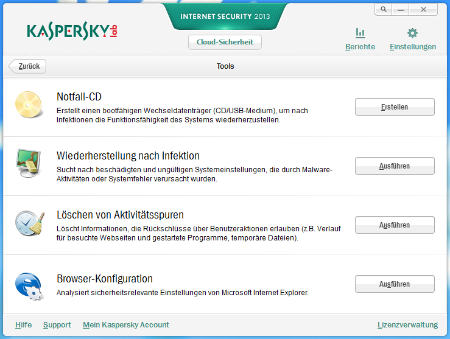Click the Wiederherstellung nach Infektion heading
Image resolution: width=450 pixels, height=339 pixels.
pos(128,156)
